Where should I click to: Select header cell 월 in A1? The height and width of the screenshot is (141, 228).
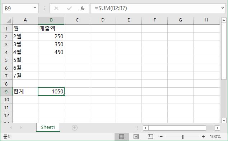coord(25,29)
